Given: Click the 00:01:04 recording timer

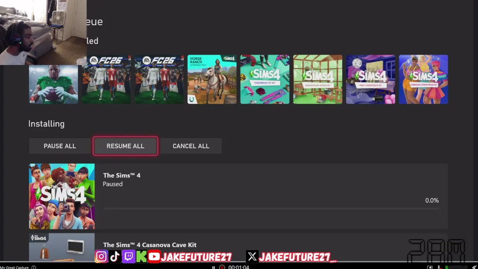Looking at the screenshot, I should 239,267.
